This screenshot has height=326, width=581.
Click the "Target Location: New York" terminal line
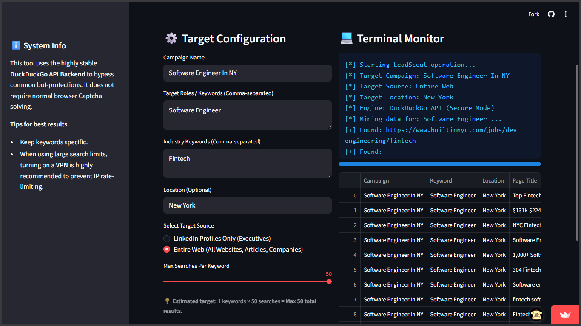click(x=399, y=97)
